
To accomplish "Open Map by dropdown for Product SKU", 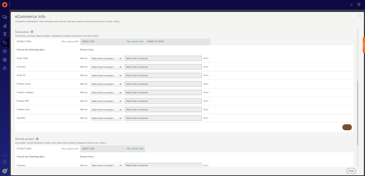I will click(x=107, y=101).
